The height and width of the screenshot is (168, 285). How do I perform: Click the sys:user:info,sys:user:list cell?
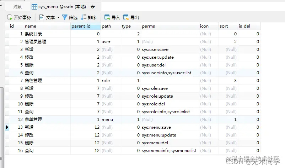click(170, 73)
